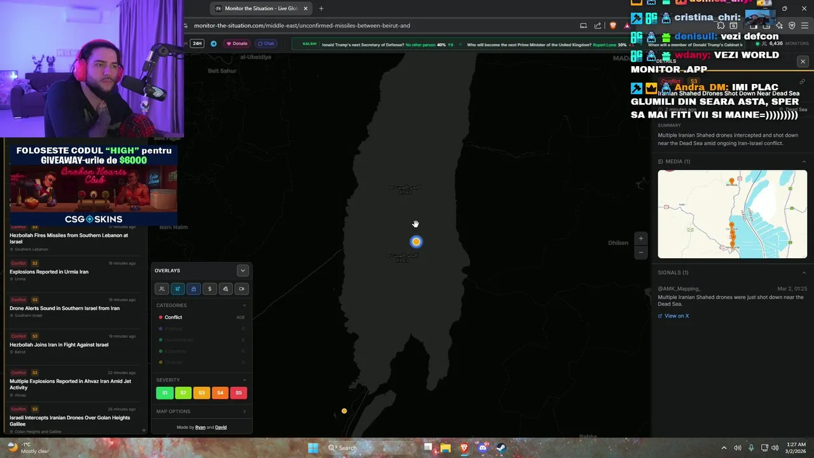Screen dimensions: 814x458
Task: Open the Telegram icon link
Action: click(x=214, y=43)
